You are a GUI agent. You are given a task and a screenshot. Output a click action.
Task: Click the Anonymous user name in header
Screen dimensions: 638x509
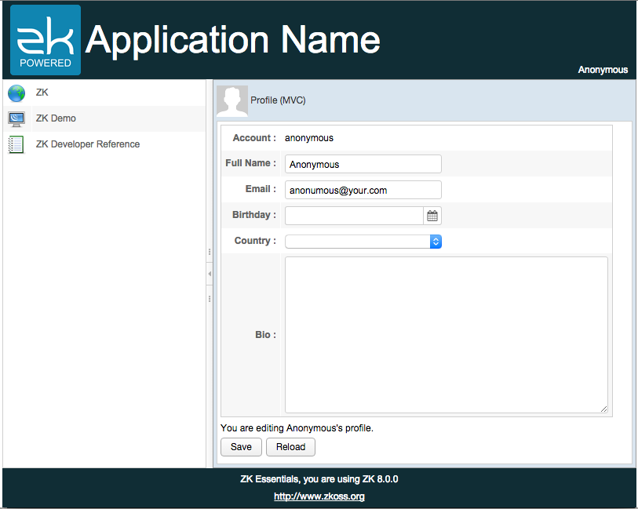point(603,70)
